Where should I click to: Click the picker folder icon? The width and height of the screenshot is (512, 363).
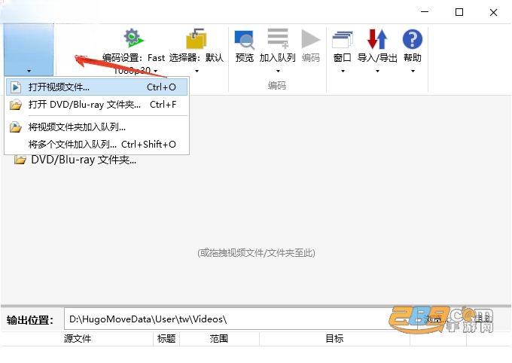197,38
